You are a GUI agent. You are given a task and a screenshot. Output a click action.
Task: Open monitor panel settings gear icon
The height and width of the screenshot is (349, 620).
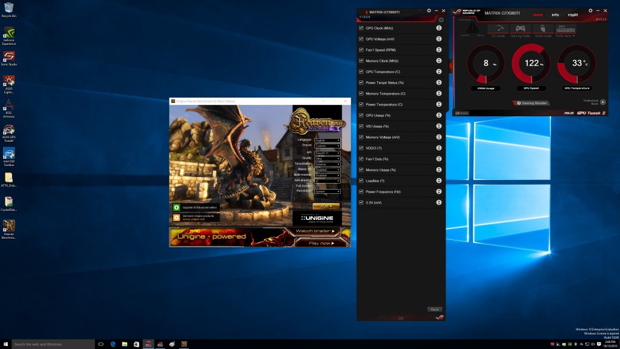coord(429,11)
